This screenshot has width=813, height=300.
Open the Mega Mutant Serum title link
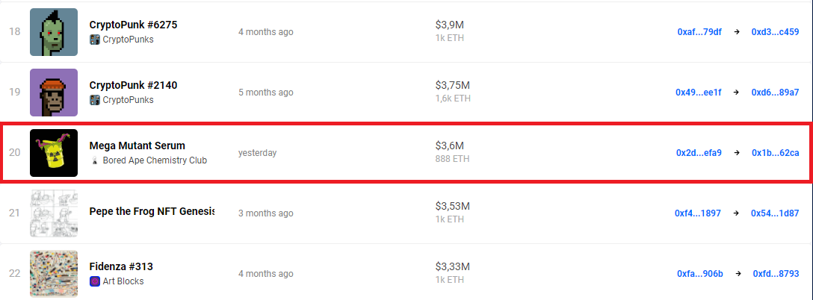pos(137,146)
